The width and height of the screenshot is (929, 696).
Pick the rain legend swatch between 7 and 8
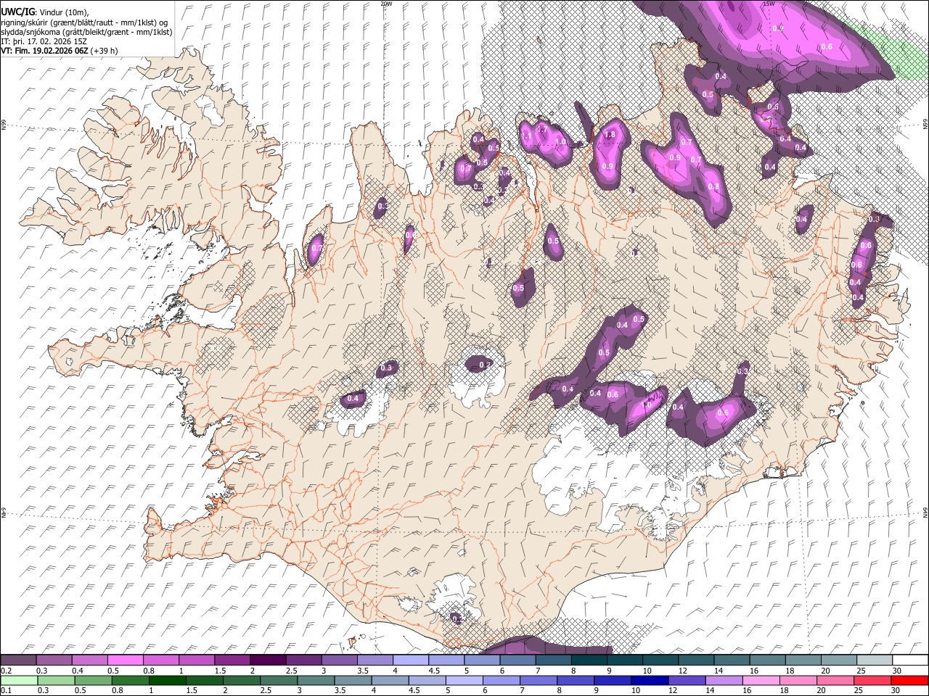[538, 680]
